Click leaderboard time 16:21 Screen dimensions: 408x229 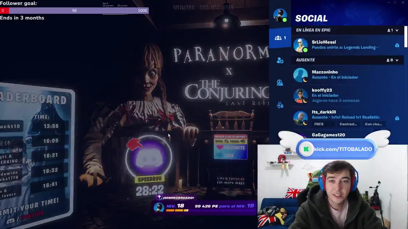[51, 155]
